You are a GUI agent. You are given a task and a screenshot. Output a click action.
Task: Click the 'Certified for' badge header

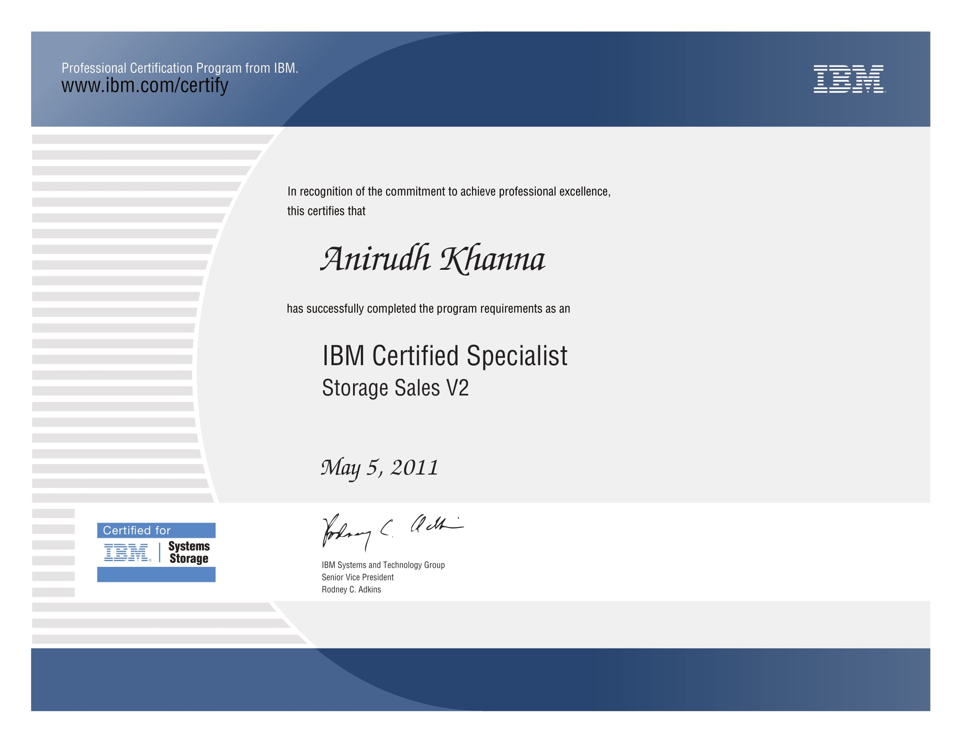coord(156,530)
